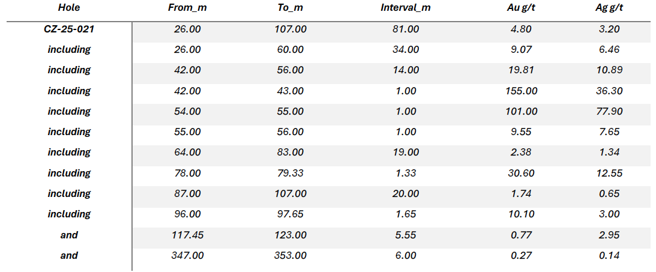Select the 5.55 interval value
656x272 pixels.
pos(406,235)
